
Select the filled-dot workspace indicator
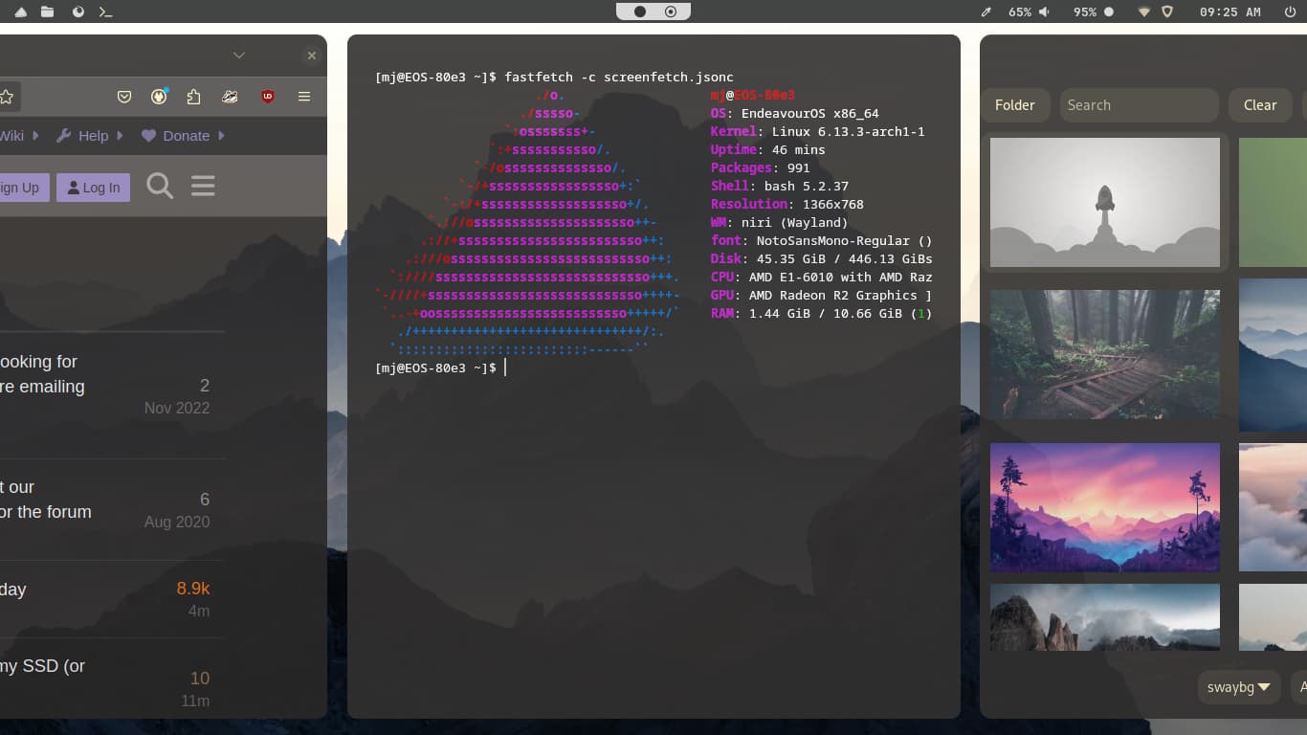coord(640,11)
